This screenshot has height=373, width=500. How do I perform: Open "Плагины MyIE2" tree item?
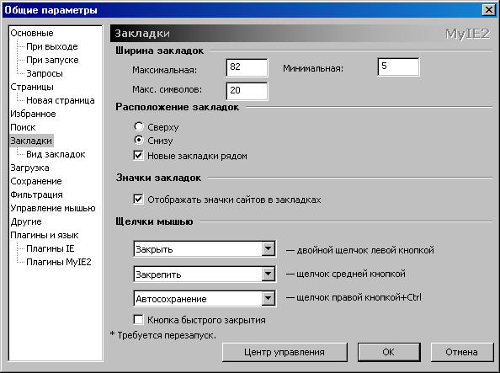click(x=59, y=263)
